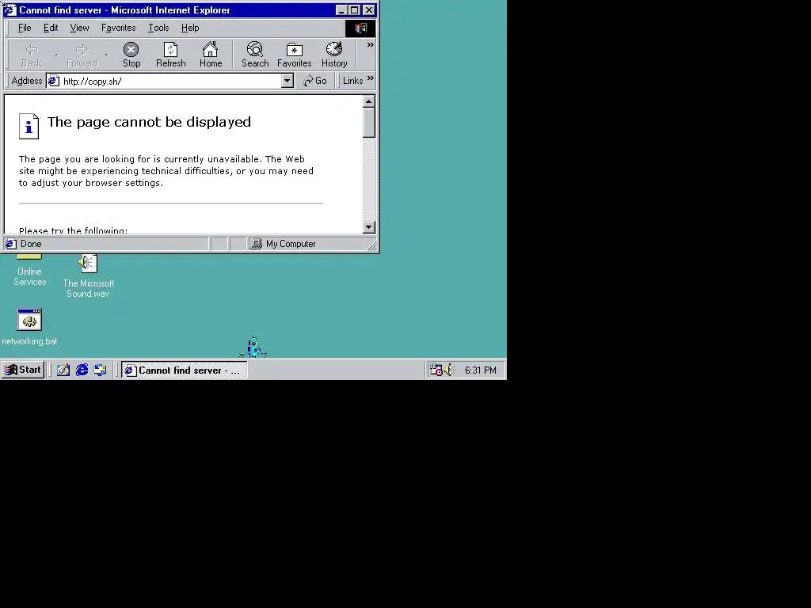Click the Start button

pyautogui.click(x=23, y=370)
